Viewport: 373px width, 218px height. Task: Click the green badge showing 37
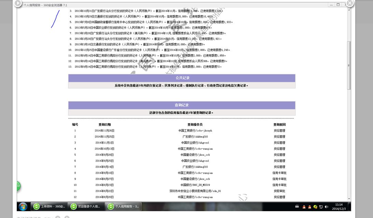(18, 186)
